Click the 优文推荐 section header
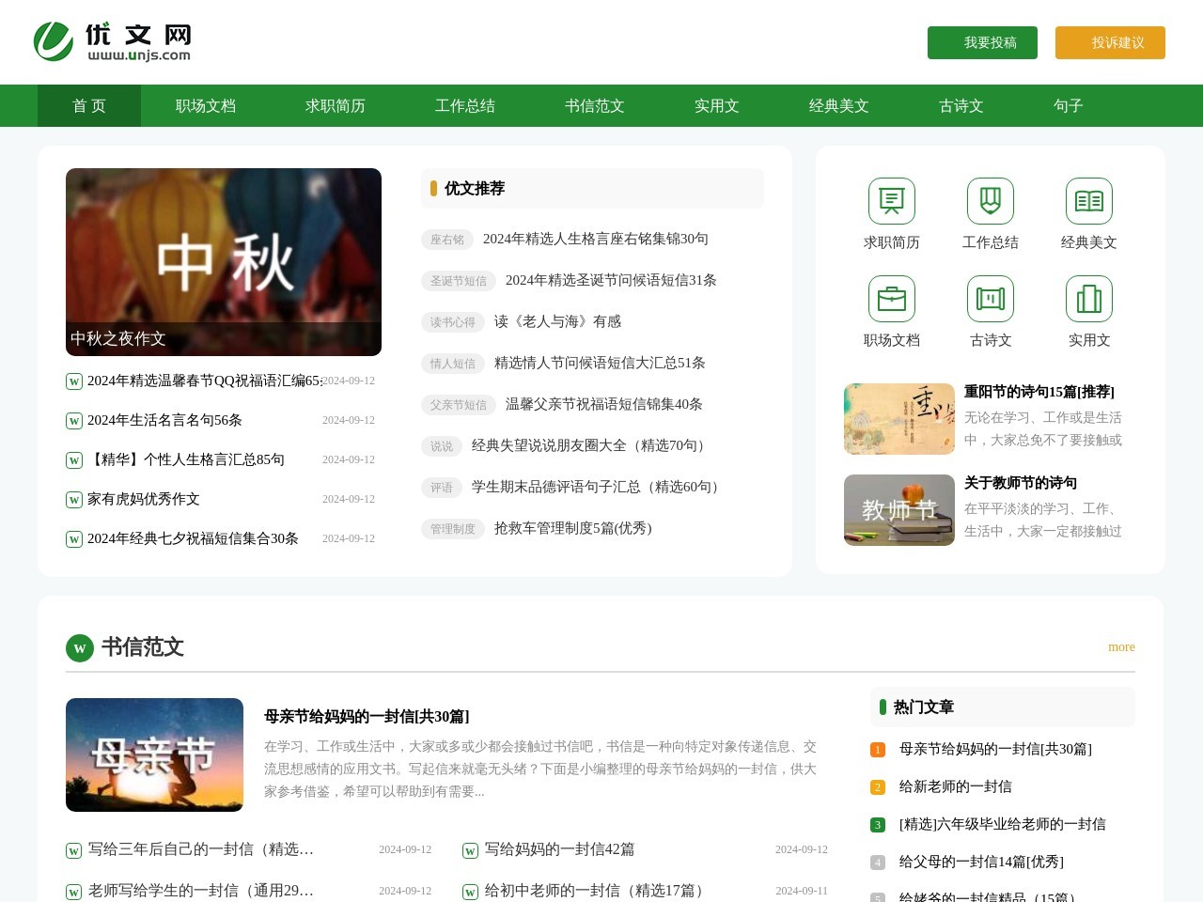The image size is (1203, 902). point(475,189)
